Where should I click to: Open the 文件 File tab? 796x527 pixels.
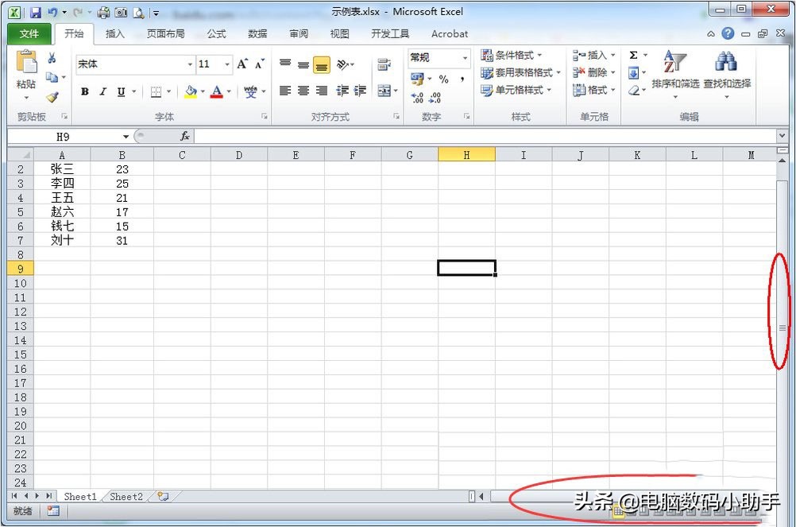coord(29,34)
